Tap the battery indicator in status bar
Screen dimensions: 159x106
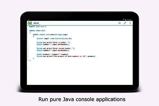126,20
